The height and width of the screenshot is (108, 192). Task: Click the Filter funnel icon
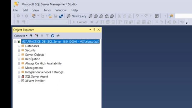click(x=47, y=36)
